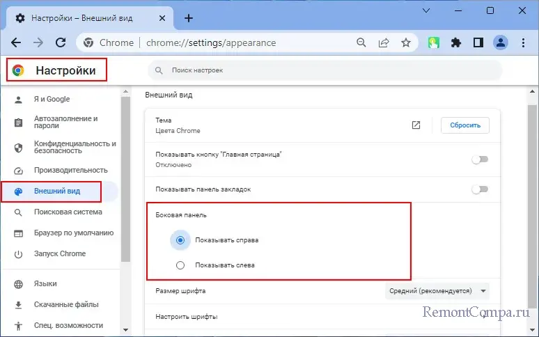The width and height of the screenshot is (539, 337).
Task: Open the Extensions puzzle icon
Action: point(456,42)
